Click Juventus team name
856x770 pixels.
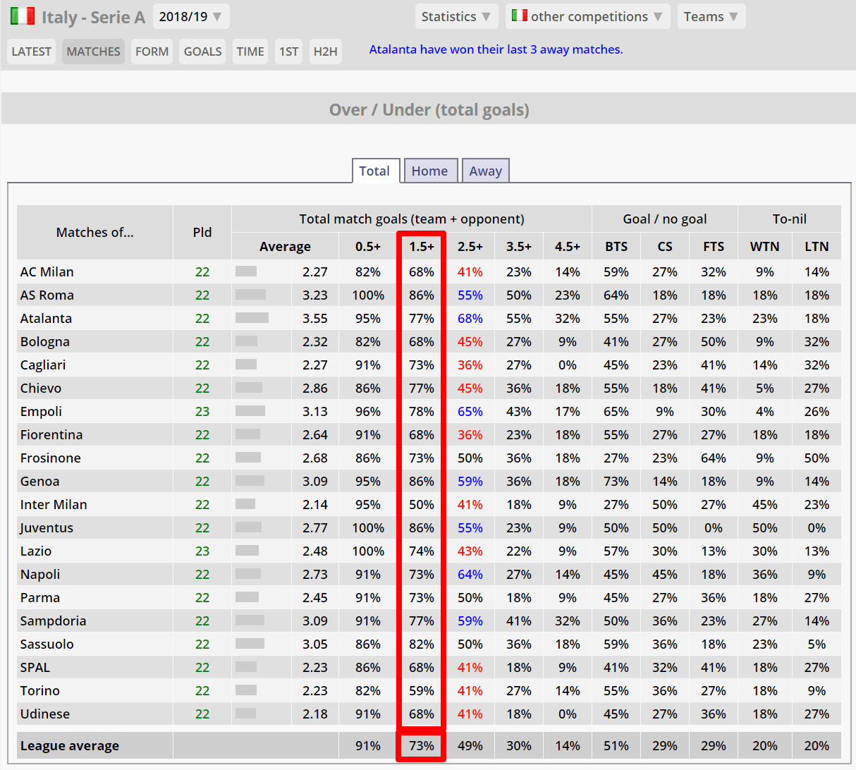pyautogui.click(x=47, y=527)
